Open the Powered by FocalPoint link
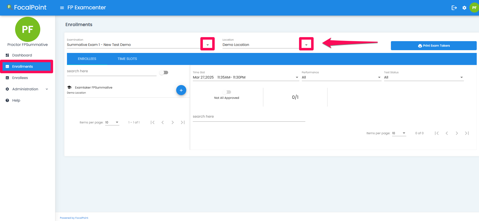The image size is (479, 221). (x=74, y=218)
